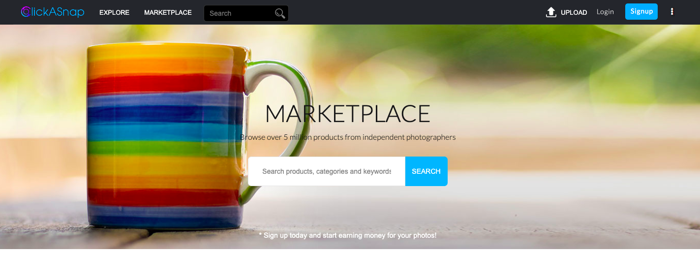Viewport: 700px width, 255px height.
Task: Click the circular C emblem in logo
Action: tap(26, 12)
